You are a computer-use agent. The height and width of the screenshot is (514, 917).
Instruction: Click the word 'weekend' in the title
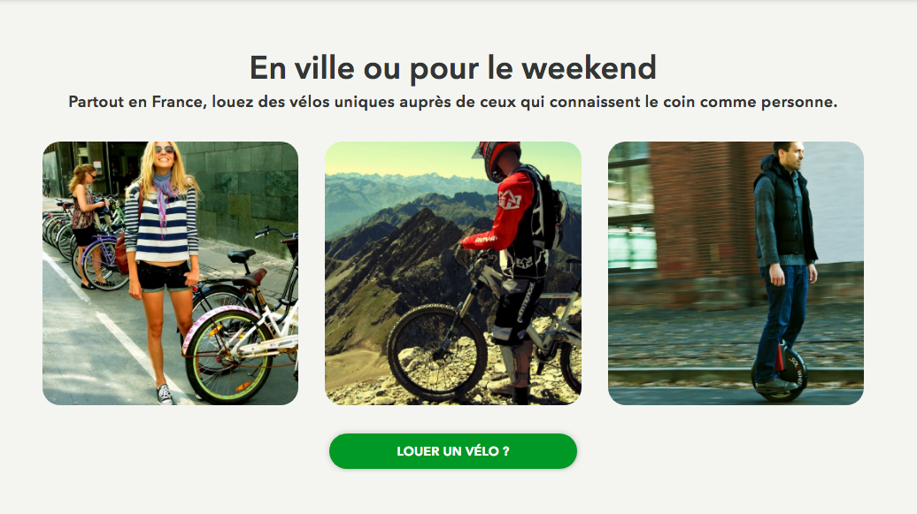coord(589,68)
